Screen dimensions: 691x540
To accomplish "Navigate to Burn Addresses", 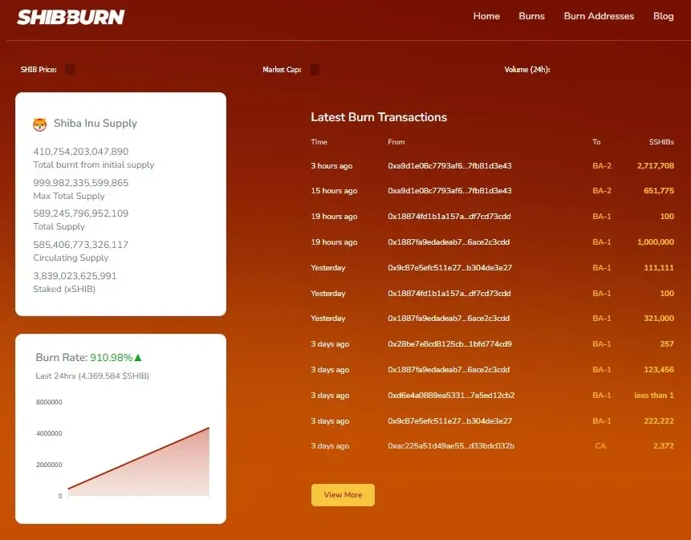I will coord(599,16).
